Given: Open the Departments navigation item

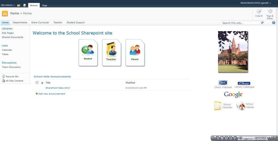Looking at the screenshot, I should [x=20, y=22].
